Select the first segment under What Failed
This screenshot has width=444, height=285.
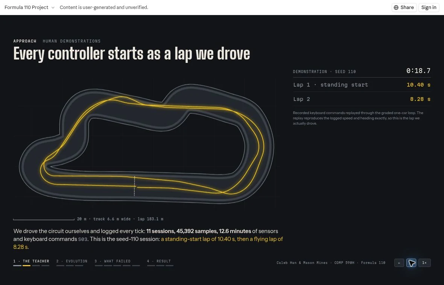click(99, 265)
